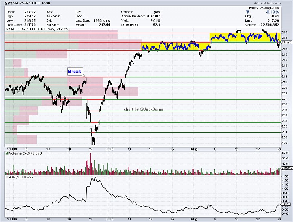
Task: Click the 219 label on the price axis
Action: coord(284,32)
